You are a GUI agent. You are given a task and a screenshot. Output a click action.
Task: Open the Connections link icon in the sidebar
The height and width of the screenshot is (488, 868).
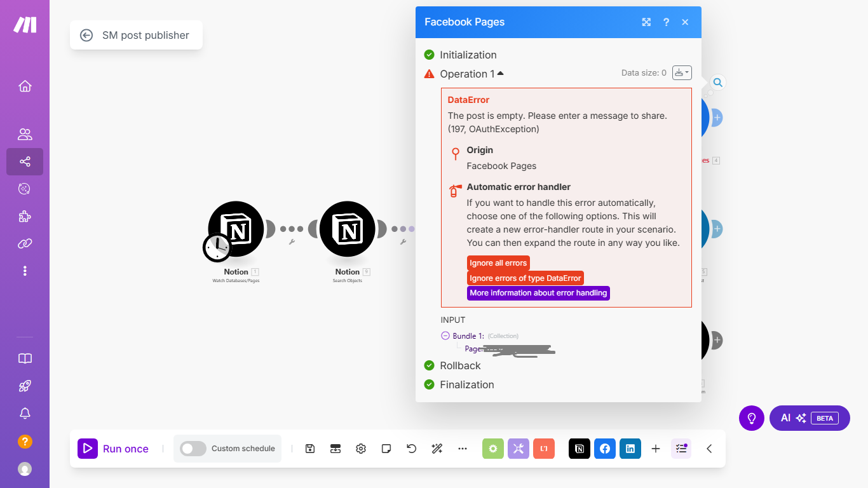(25, 243)
